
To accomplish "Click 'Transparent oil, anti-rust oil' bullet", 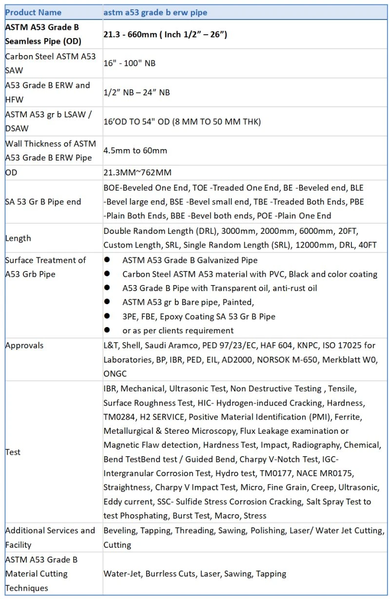I will click(x=219, y=288).
